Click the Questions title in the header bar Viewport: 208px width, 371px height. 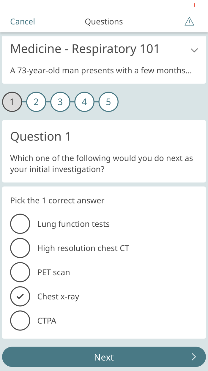coord(104,21)
